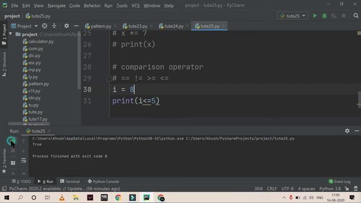Viewport: 361px width, 203px height.
Task: Open Windows notification center
Action: [x=352, y=197]
